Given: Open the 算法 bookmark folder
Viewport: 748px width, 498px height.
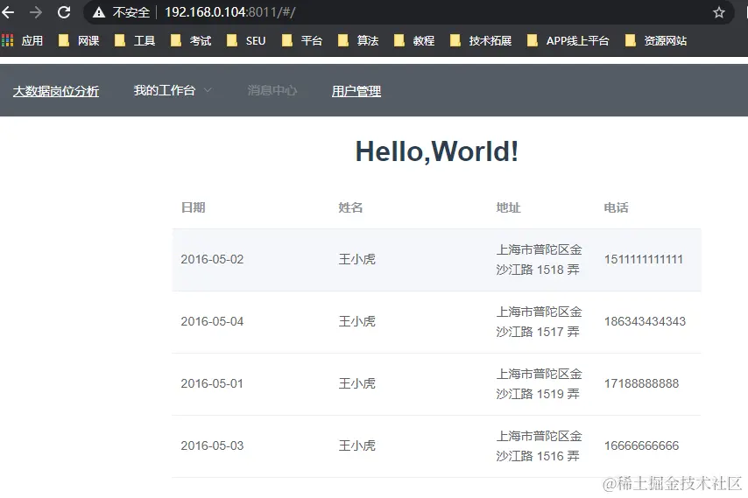Looking at the screenshot, I should point(358,41).
